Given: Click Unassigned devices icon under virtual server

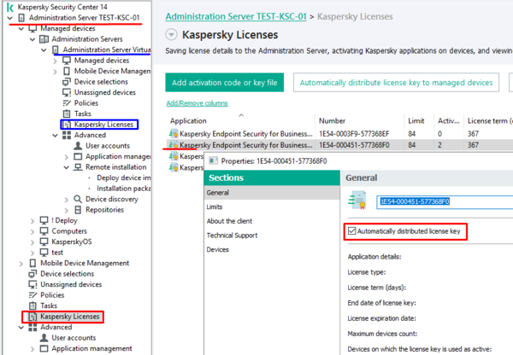Looking at the screenshot, I should click(x=67, y=93).
